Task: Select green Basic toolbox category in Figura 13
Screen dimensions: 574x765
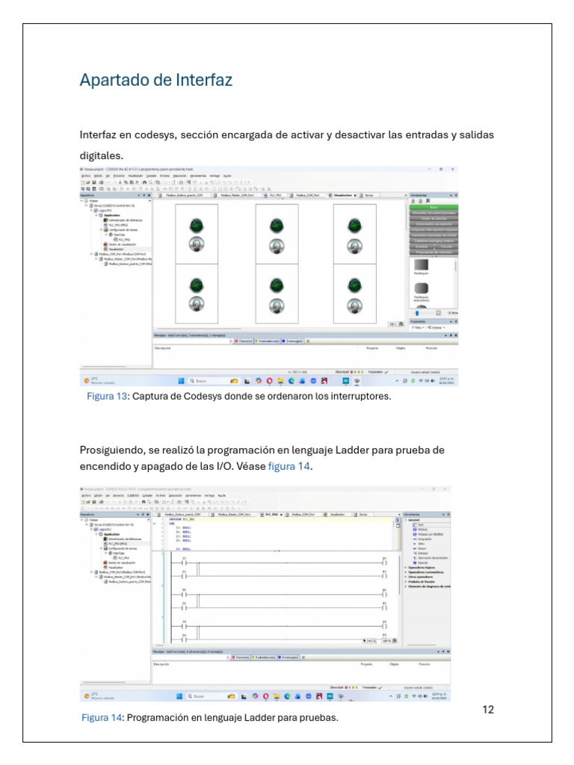Action: click(433, 208)
